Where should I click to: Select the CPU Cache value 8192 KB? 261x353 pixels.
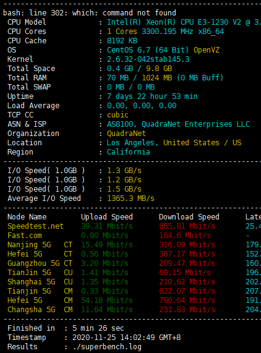[x=122, y=41]
